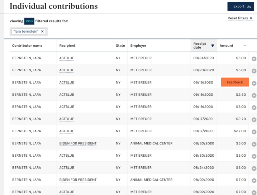Click ANIMAL MEDICAL CENTER employer in 08/30/2020 row
Screen dimensions: 257x195
152,143
